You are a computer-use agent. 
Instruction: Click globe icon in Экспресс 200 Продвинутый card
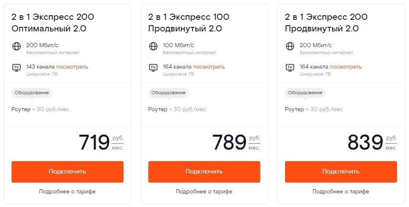pyautogui.click(x=290, y=46)
